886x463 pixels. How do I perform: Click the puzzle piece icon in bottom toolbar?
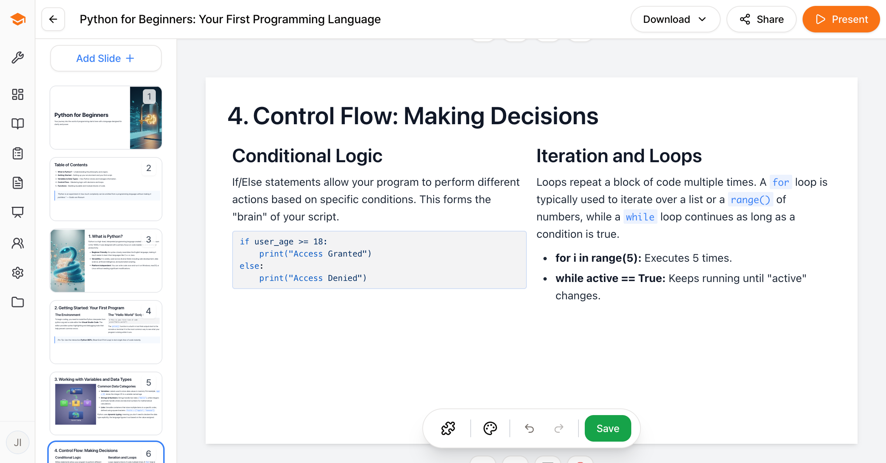coord(448,428)
